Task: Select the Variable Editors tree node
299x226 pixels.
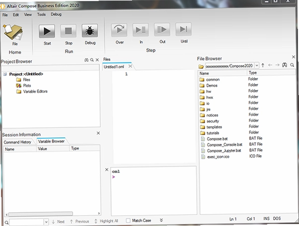Action: 35,92
